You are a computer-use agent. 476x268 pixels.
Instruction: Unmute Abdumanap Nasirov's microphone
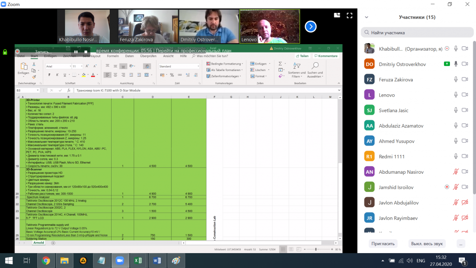456,171
